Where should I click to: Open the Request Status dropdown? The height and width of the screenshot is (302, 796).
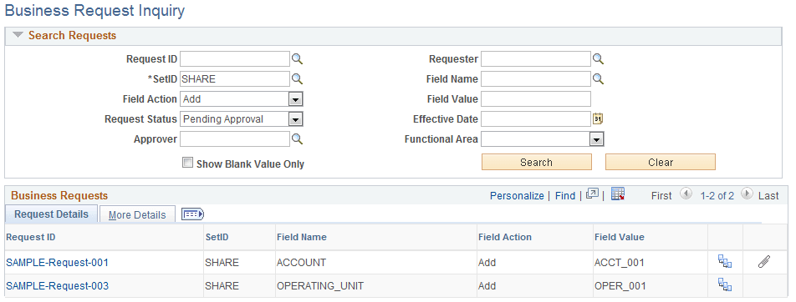pos(295,119)
